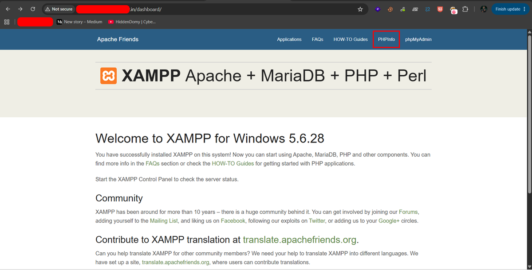Open the Not secure site info badge
The image size is (532, 270).
pyautogui.click(x=59, y=9)
